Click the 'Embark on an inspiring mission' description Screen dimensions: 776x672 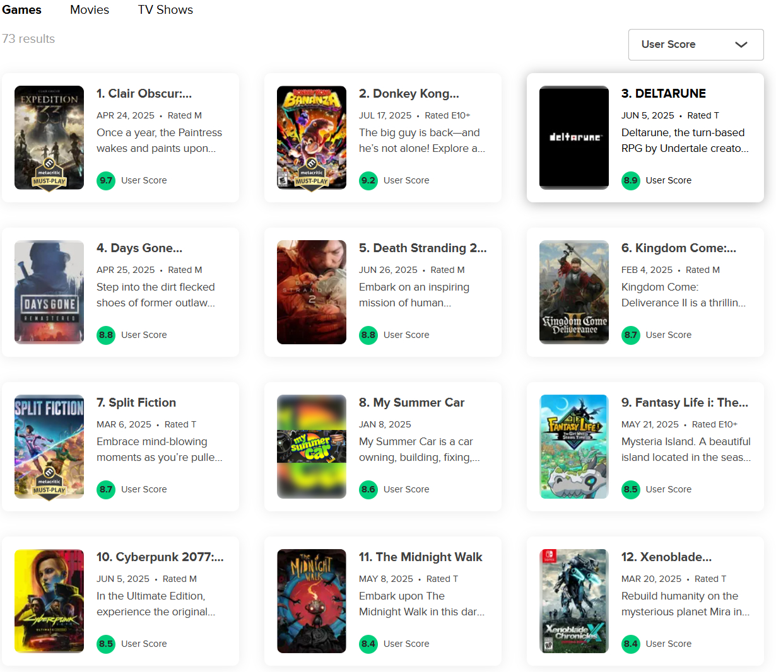click(414, 295)
